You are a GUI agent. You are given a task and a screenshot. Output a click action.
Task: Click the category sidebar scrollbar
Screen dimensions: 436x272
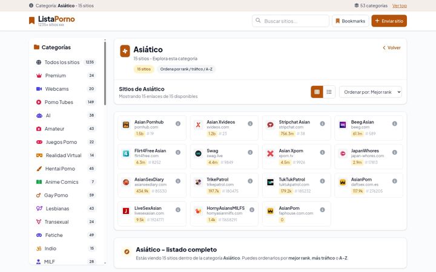pos(105,73)
